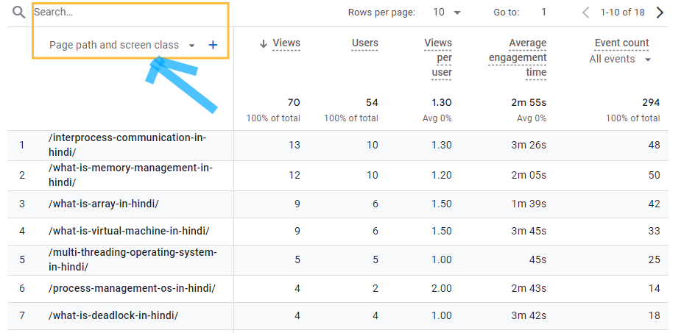Click engagement time 3m 45s cell
The width and height of the screenshot is (684, 333).
coord(529,231)
